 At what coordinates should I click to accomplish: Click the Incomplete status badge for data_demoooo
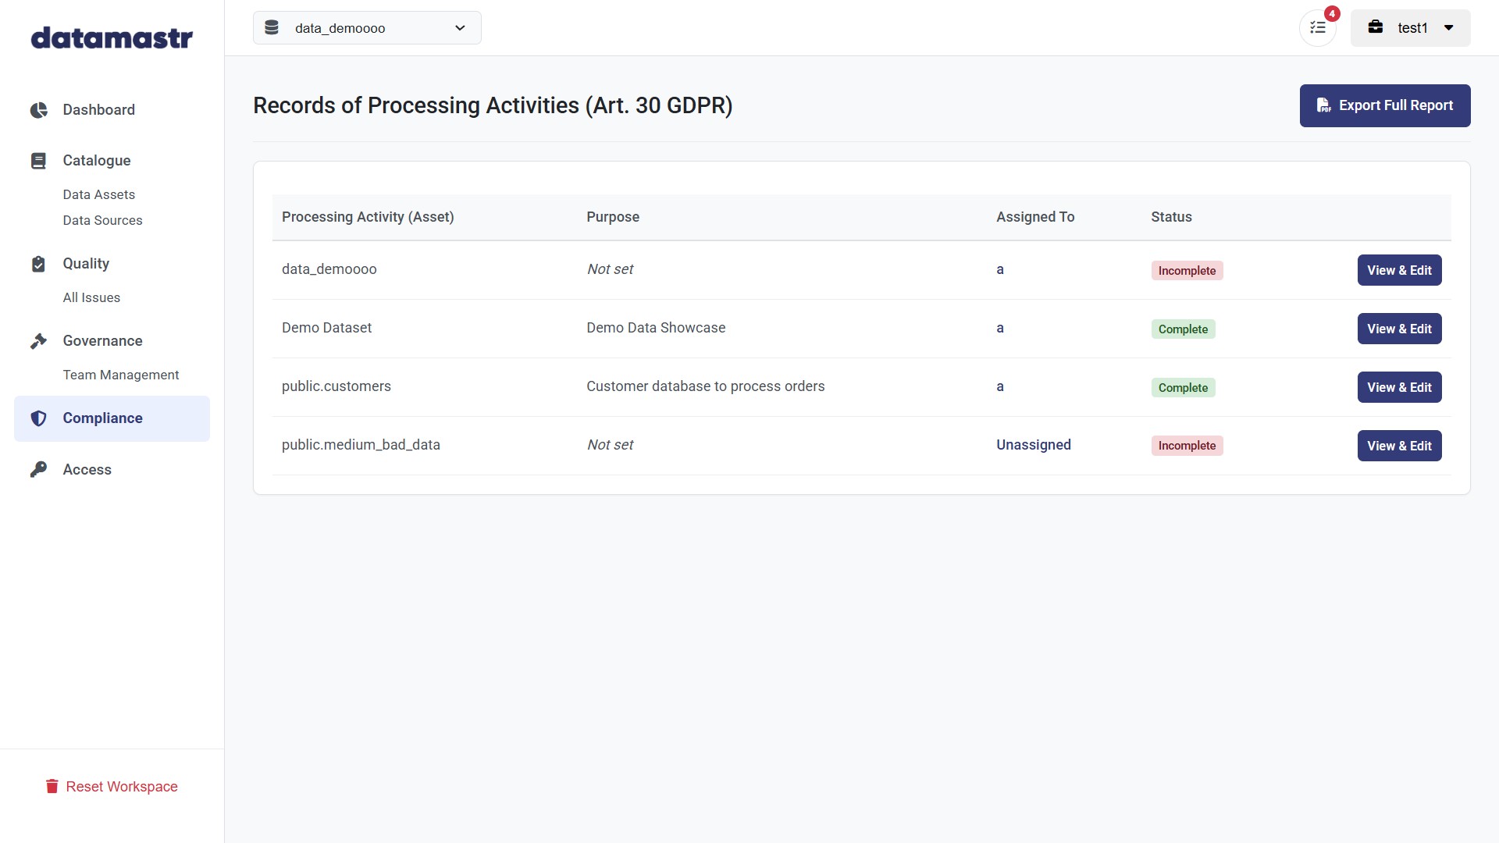pos(1187,271)
